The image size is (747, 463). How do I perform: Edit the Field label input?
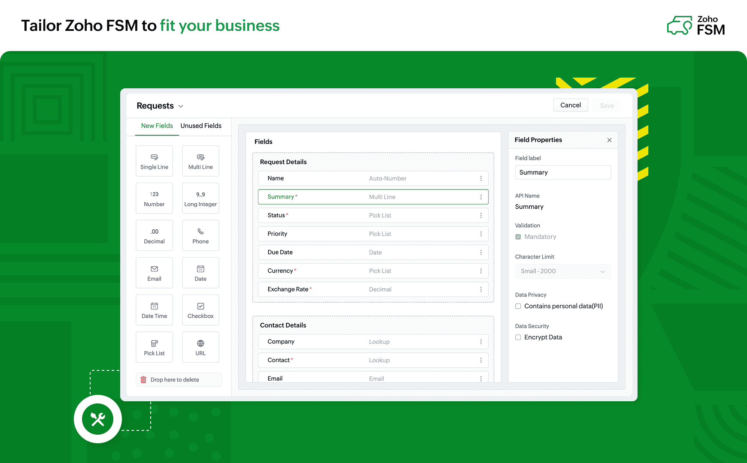563,172
